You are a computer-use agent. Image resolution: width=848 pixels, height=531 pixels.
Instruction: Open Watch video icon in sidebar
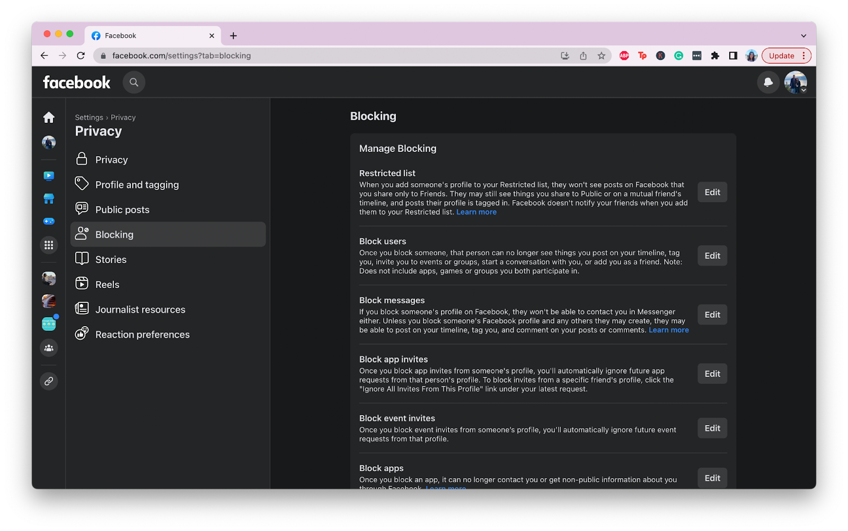(49, 176)
